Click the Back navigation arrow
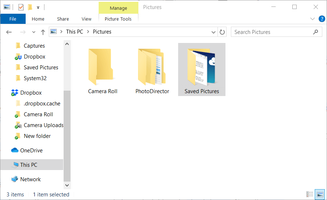The height and width of the screenshot is (200, 327). point(9,32)
